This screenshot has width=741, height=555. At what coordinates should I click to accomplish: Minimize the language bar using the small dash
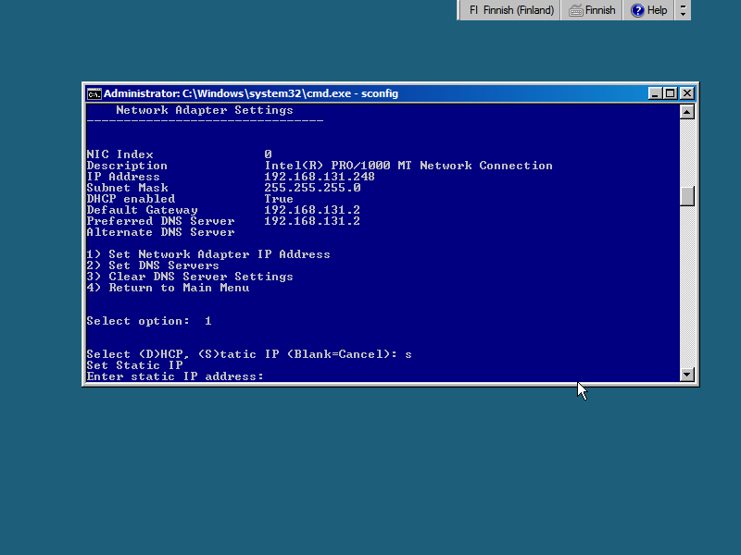click(x=683, y=6)
